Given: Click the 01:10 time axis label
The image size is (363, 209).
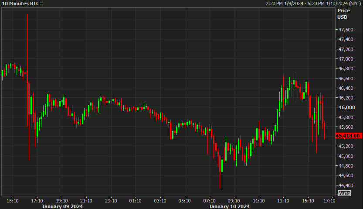Looking at the screenshot, I should coord(135,201).
